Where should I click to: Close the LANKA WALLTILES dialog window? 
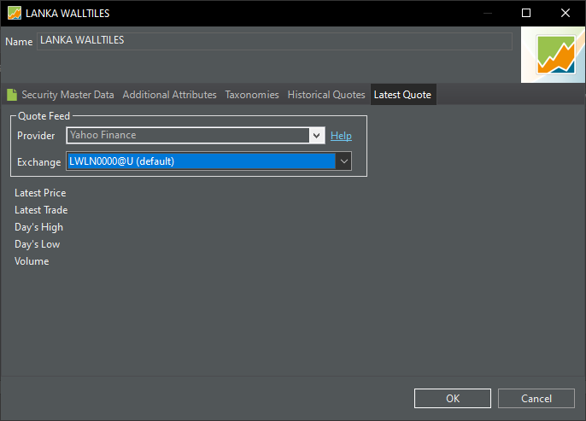tap(565, 13)
